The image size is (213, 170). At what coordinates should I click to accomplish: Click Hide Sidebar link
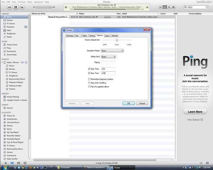coord(195,120)
